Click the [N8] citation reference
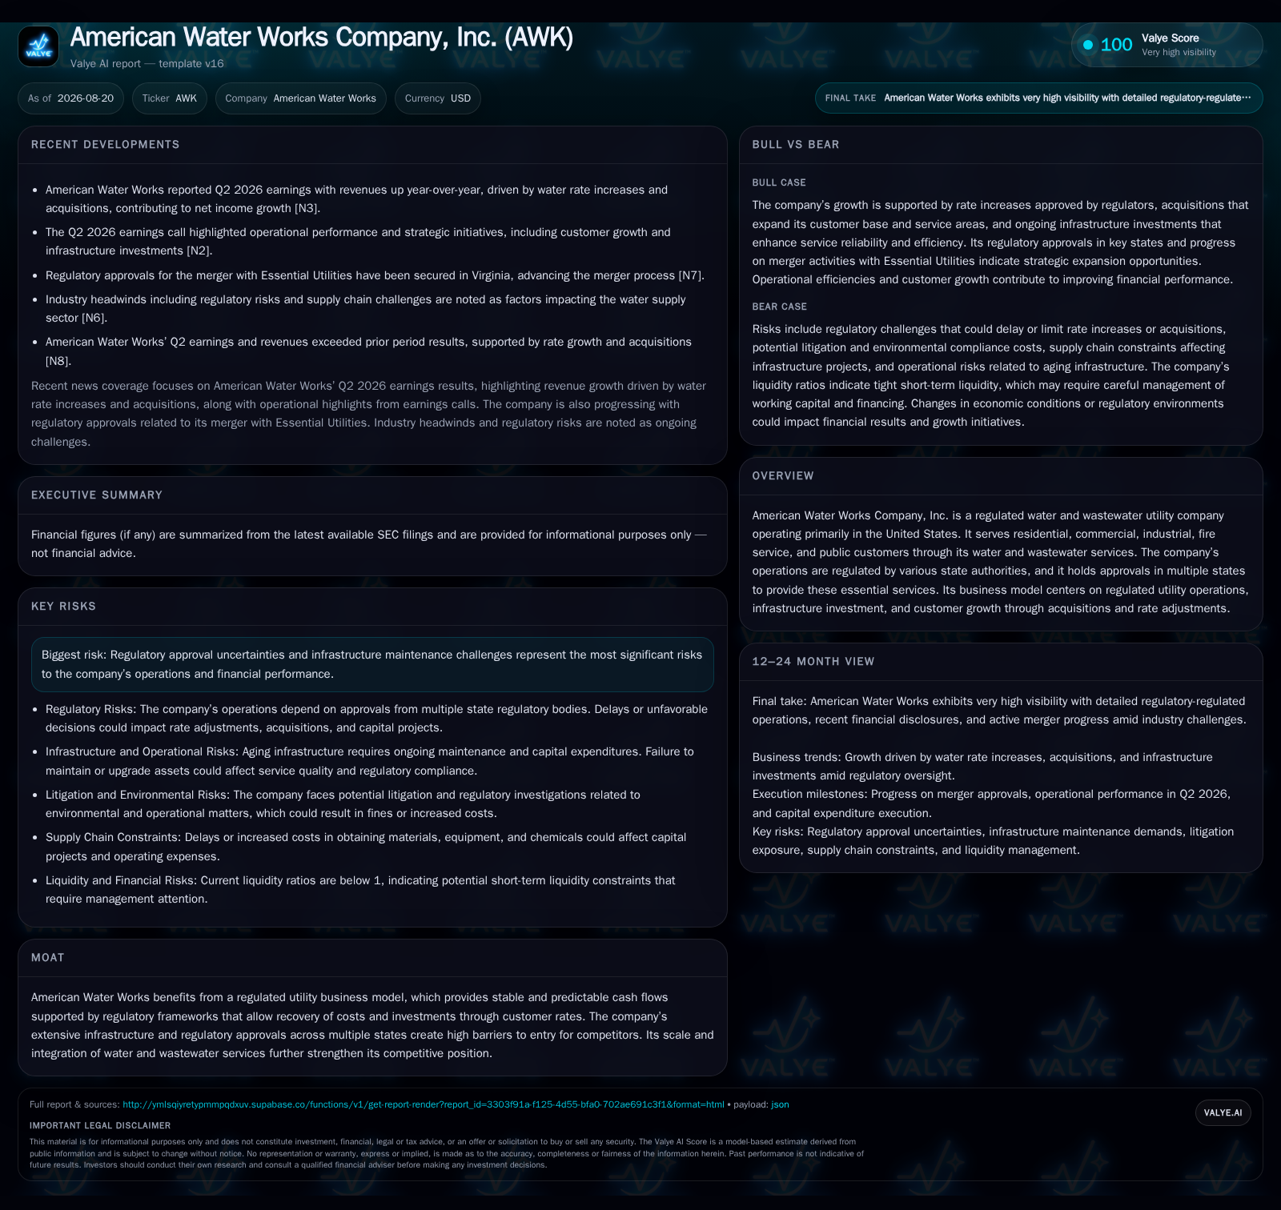 point(58,361)
